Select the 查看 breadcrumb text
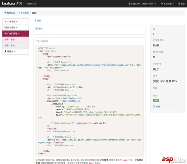 pyautogui.click(x=34, y=13)
